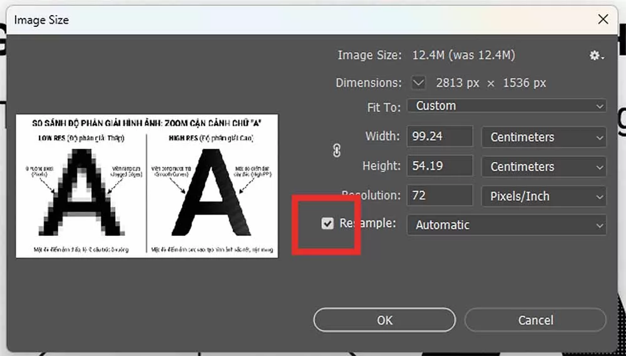626x356 pixels.
Task: Click the Height field showing 54.19
Action: tap(440, 166)
